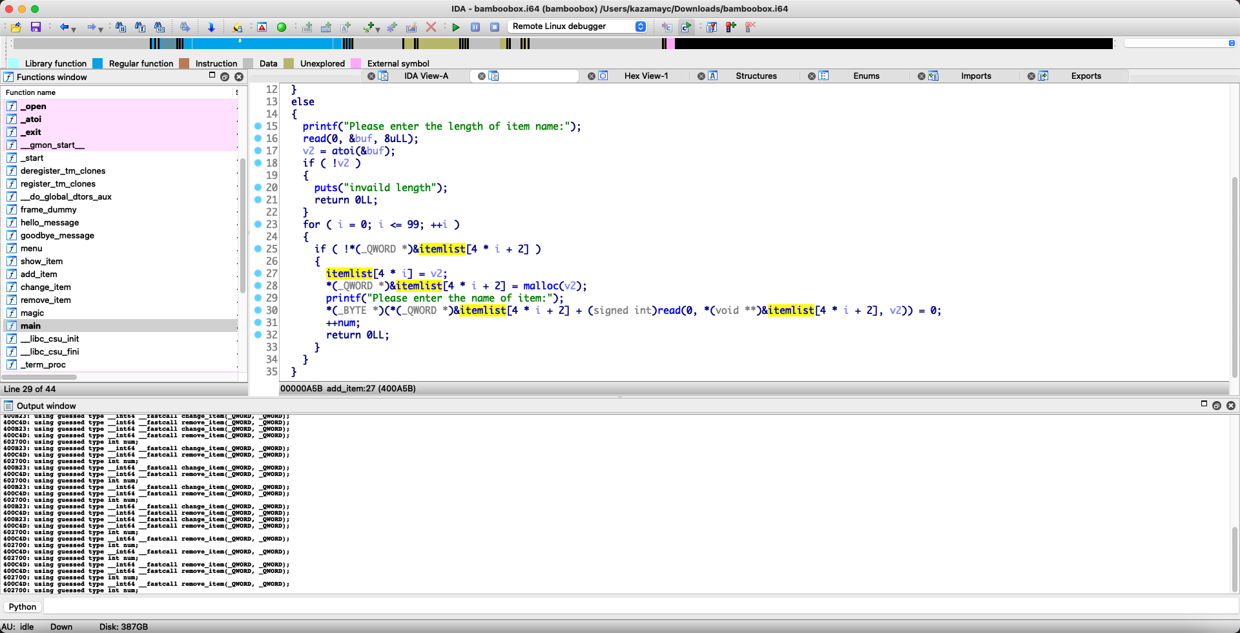Click the text search binoculars icon
This screenshot has height=633, width=1240.
click(x=140, y=27)
